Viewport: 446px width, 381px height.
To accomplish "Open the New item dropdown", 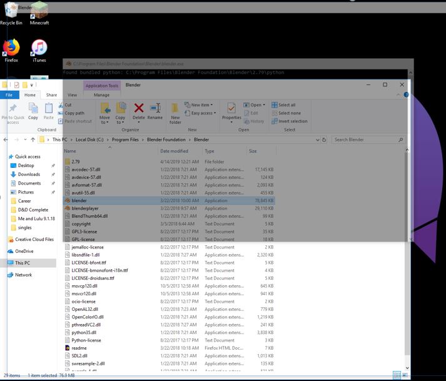I will 198,105.
